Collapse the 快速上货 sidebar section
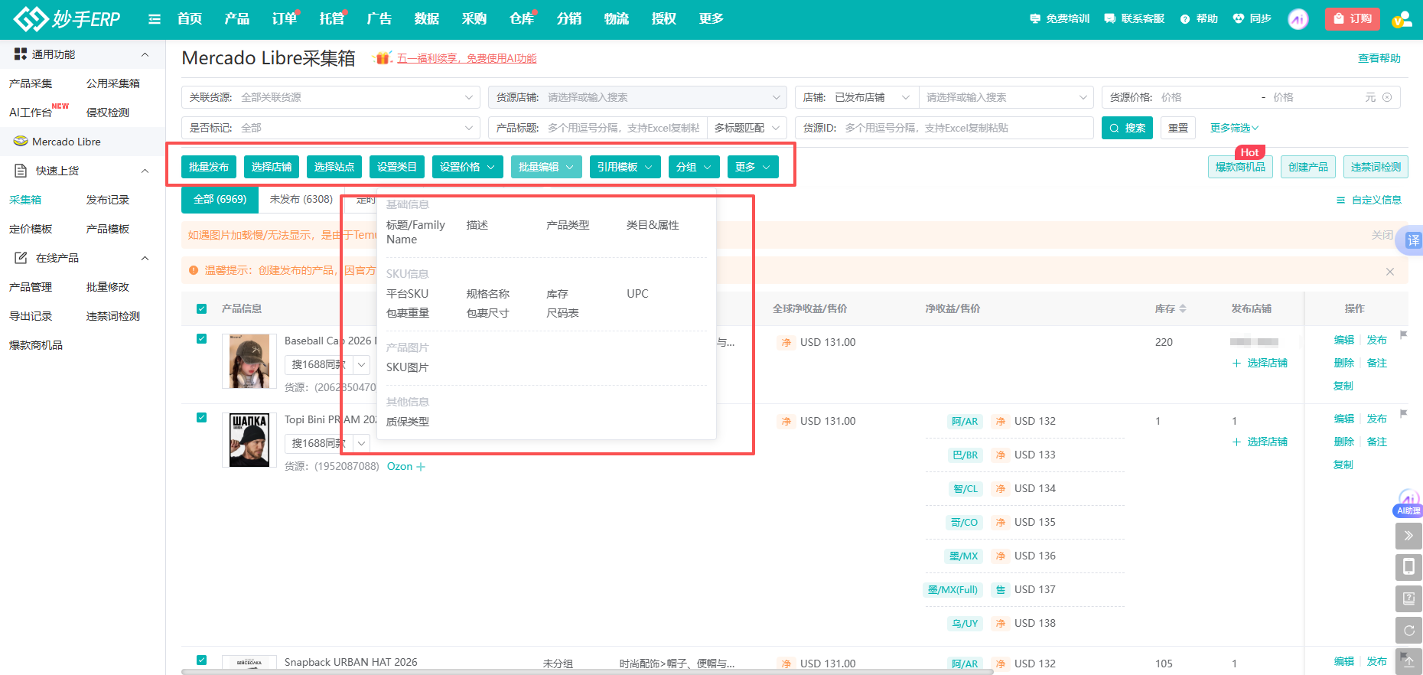The image size is (1423, 675). click(x=145, y=171)
